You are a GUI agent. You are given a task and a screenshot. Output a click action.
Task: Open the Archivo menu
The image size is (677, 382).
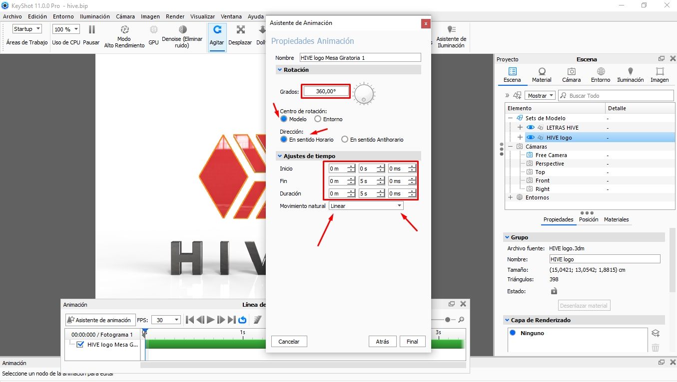tap(12, 16)
